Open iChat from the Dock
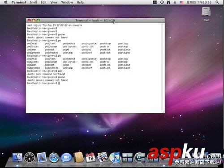 (x=66, y=158)
